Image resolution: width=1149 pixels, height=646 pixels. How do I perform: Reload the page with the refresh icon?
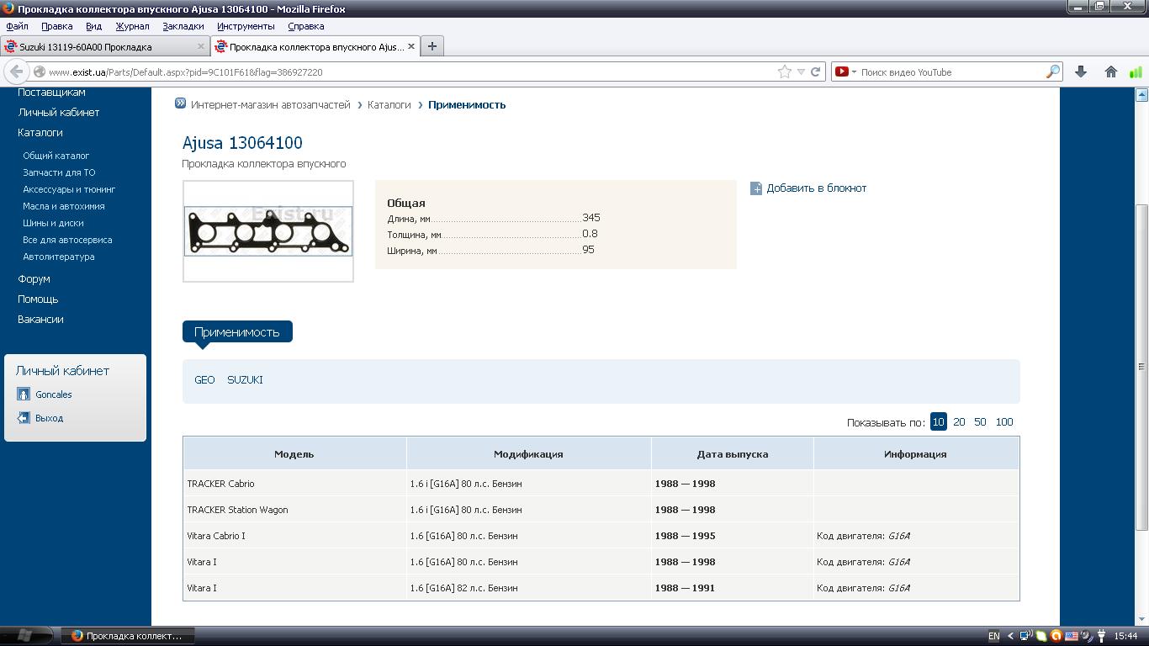click(815, 71)
